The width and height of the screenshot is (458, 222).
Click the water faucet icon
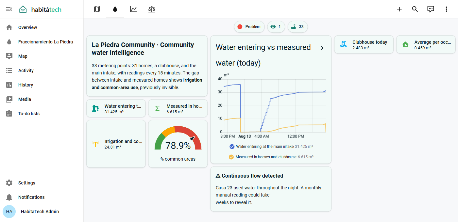click(95, 108)
